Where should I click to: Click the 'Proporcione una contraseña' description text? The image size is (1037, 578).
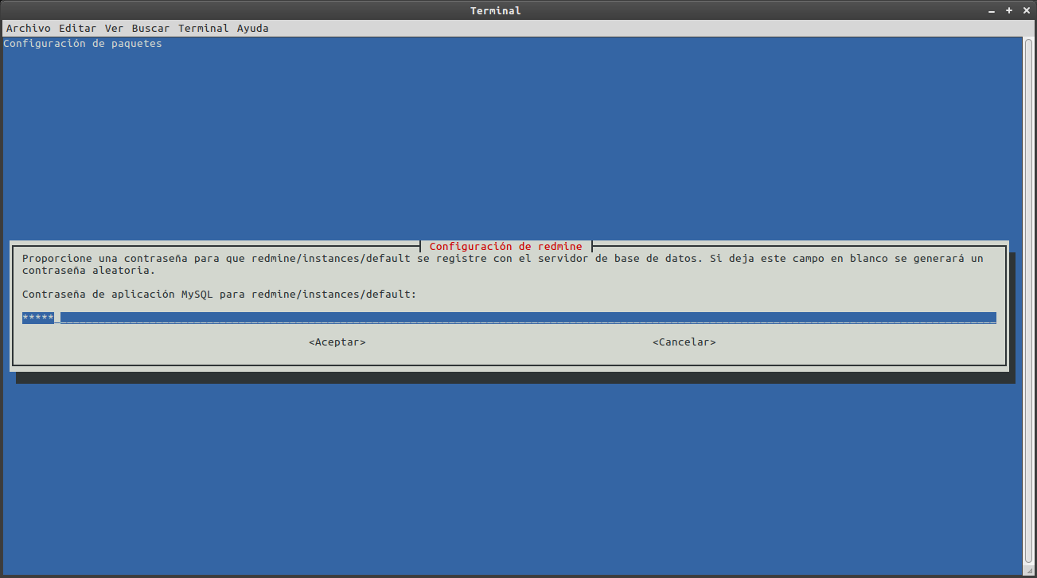point(503,264)
